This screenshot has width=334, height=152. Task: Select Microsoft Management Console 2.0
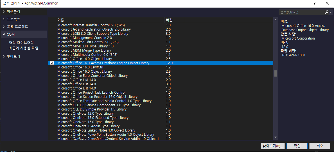pos(161,38)
